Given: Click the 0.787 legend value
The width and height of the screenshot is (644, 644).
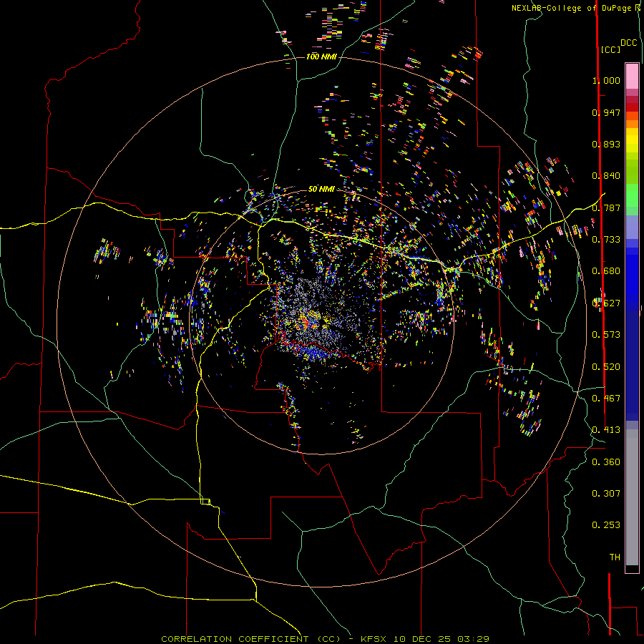Looking at the screenshot, I should click(x=606, y=208).
